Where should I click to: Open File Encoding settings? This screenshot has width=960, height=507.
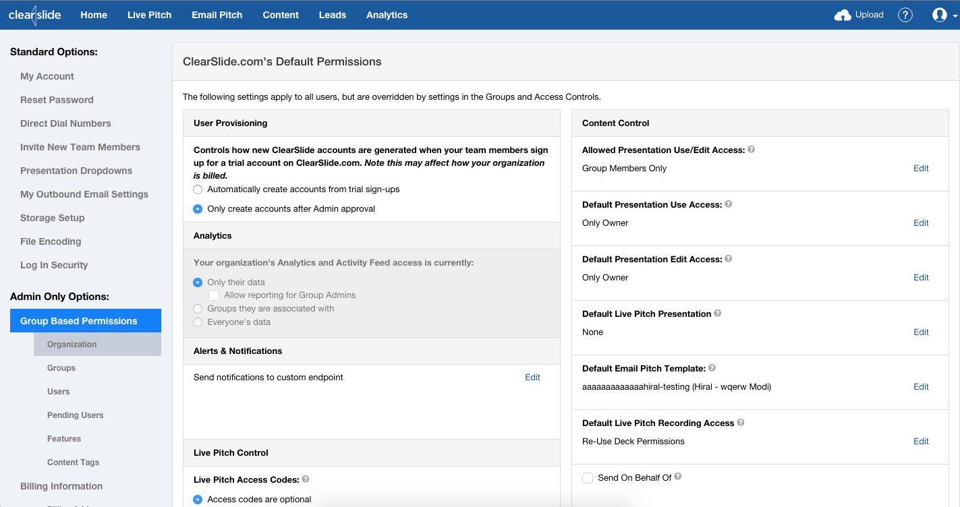click(x=51, y=241)
